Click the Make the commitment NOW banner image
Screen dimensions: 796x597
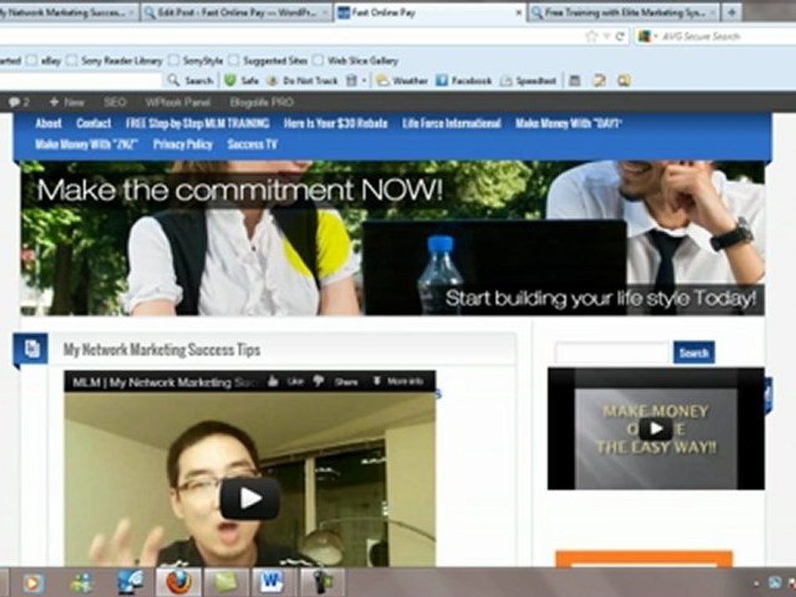(x=392, y=238)
